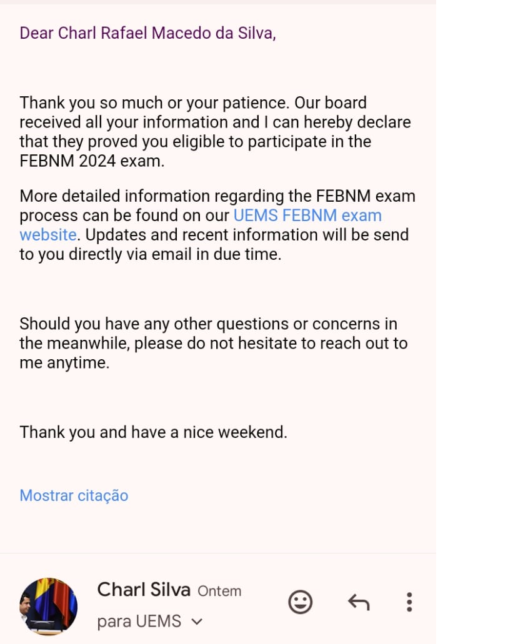
Task: Click the 'FEBNM 2024 exam.' text
Action: click(92, 161)
